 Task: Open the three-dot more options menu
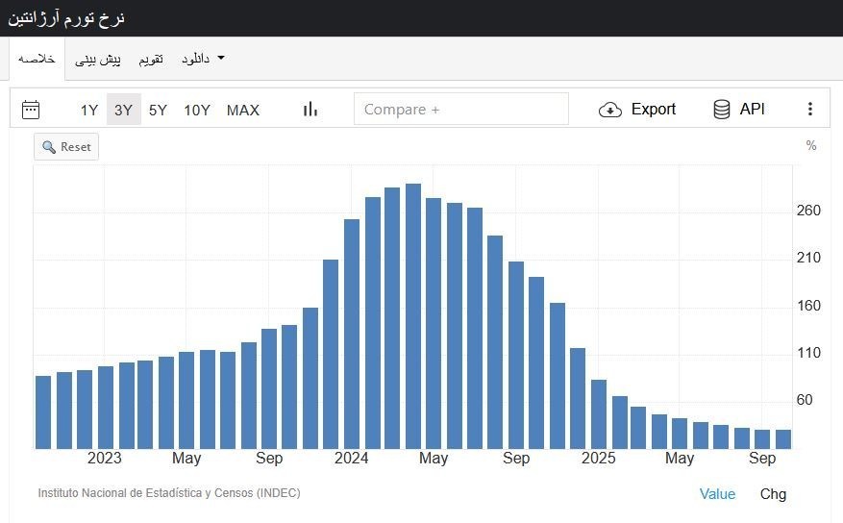pos(810,110)
